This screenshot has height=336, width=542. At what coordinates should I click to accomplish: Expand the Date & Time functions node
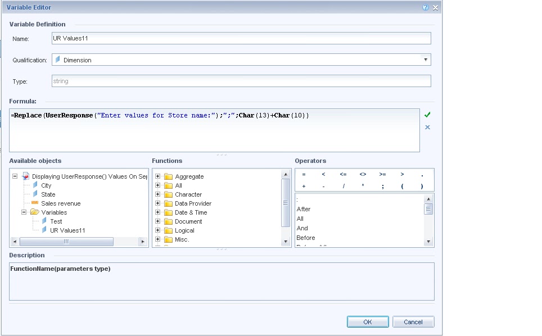[x=158, y=212]
